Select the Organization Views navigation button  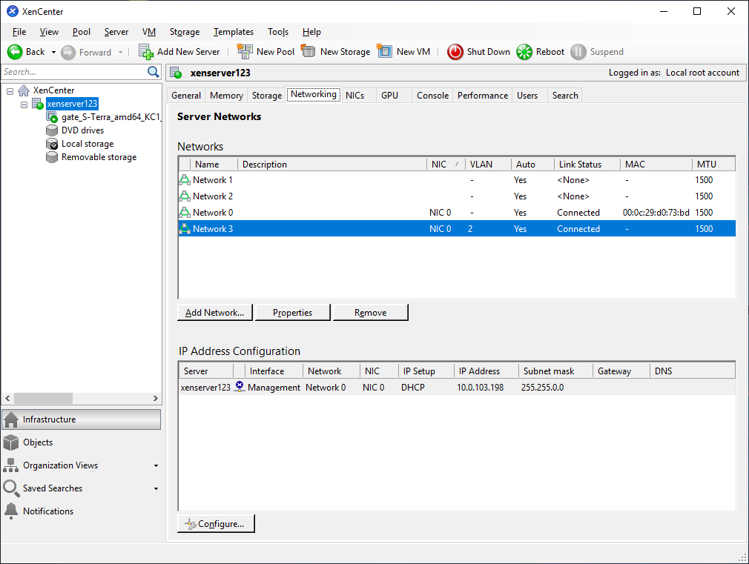click(x=82, y=465)
